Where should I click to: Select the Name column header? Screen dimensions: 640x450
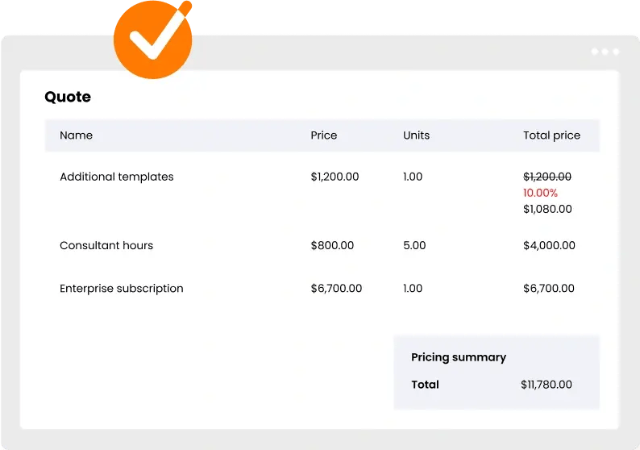[x=76, y=135]
